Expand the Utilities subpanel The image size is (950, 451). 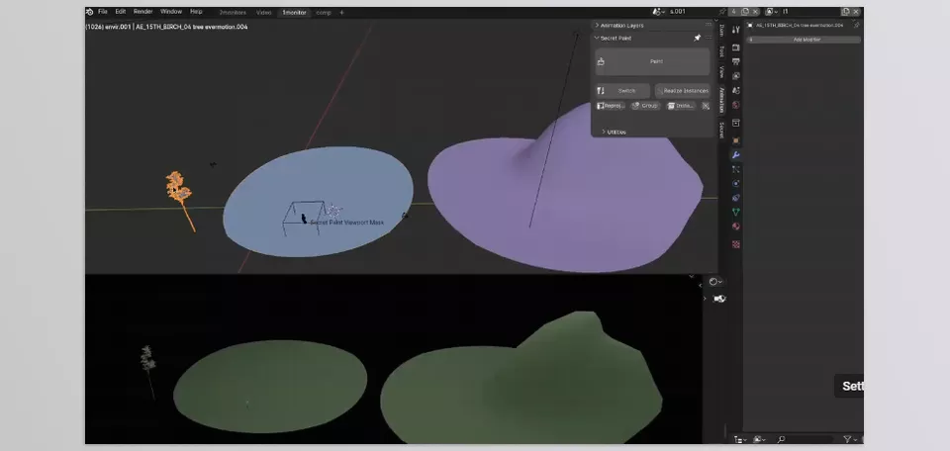coord(614,132)
